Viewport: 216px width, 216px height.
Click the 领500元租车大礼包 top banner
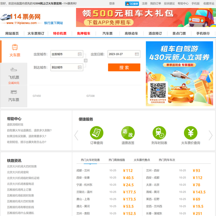pos(146,17)
